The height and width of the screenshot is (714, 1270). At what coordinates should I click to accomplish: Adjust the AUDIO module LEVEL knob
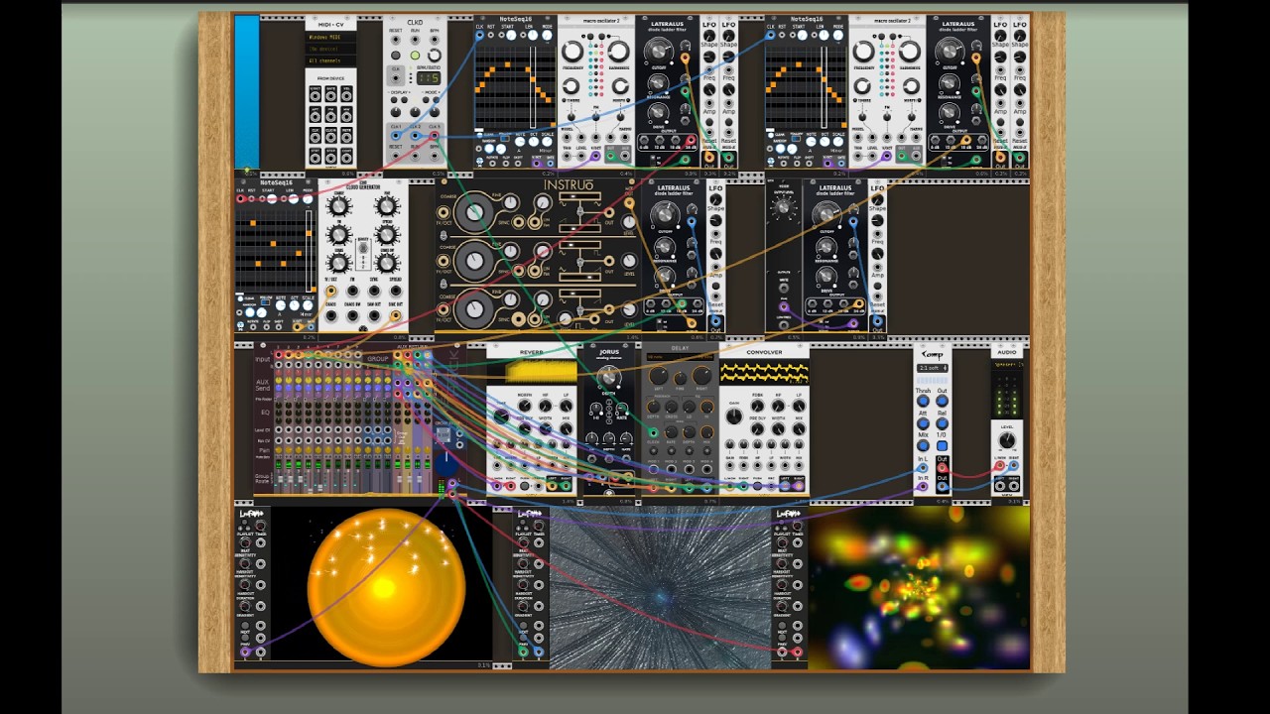point(1007,439)
